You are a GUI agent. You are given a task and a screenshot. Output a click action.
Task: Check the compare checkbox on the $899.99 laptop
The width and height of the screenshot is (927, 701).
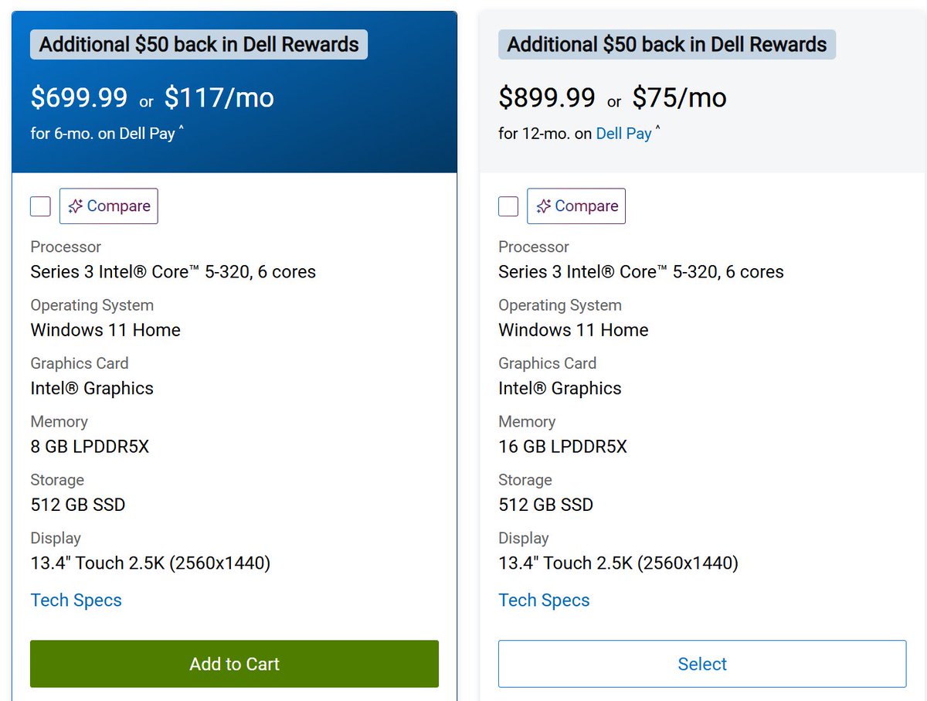(x=508, y=206)
